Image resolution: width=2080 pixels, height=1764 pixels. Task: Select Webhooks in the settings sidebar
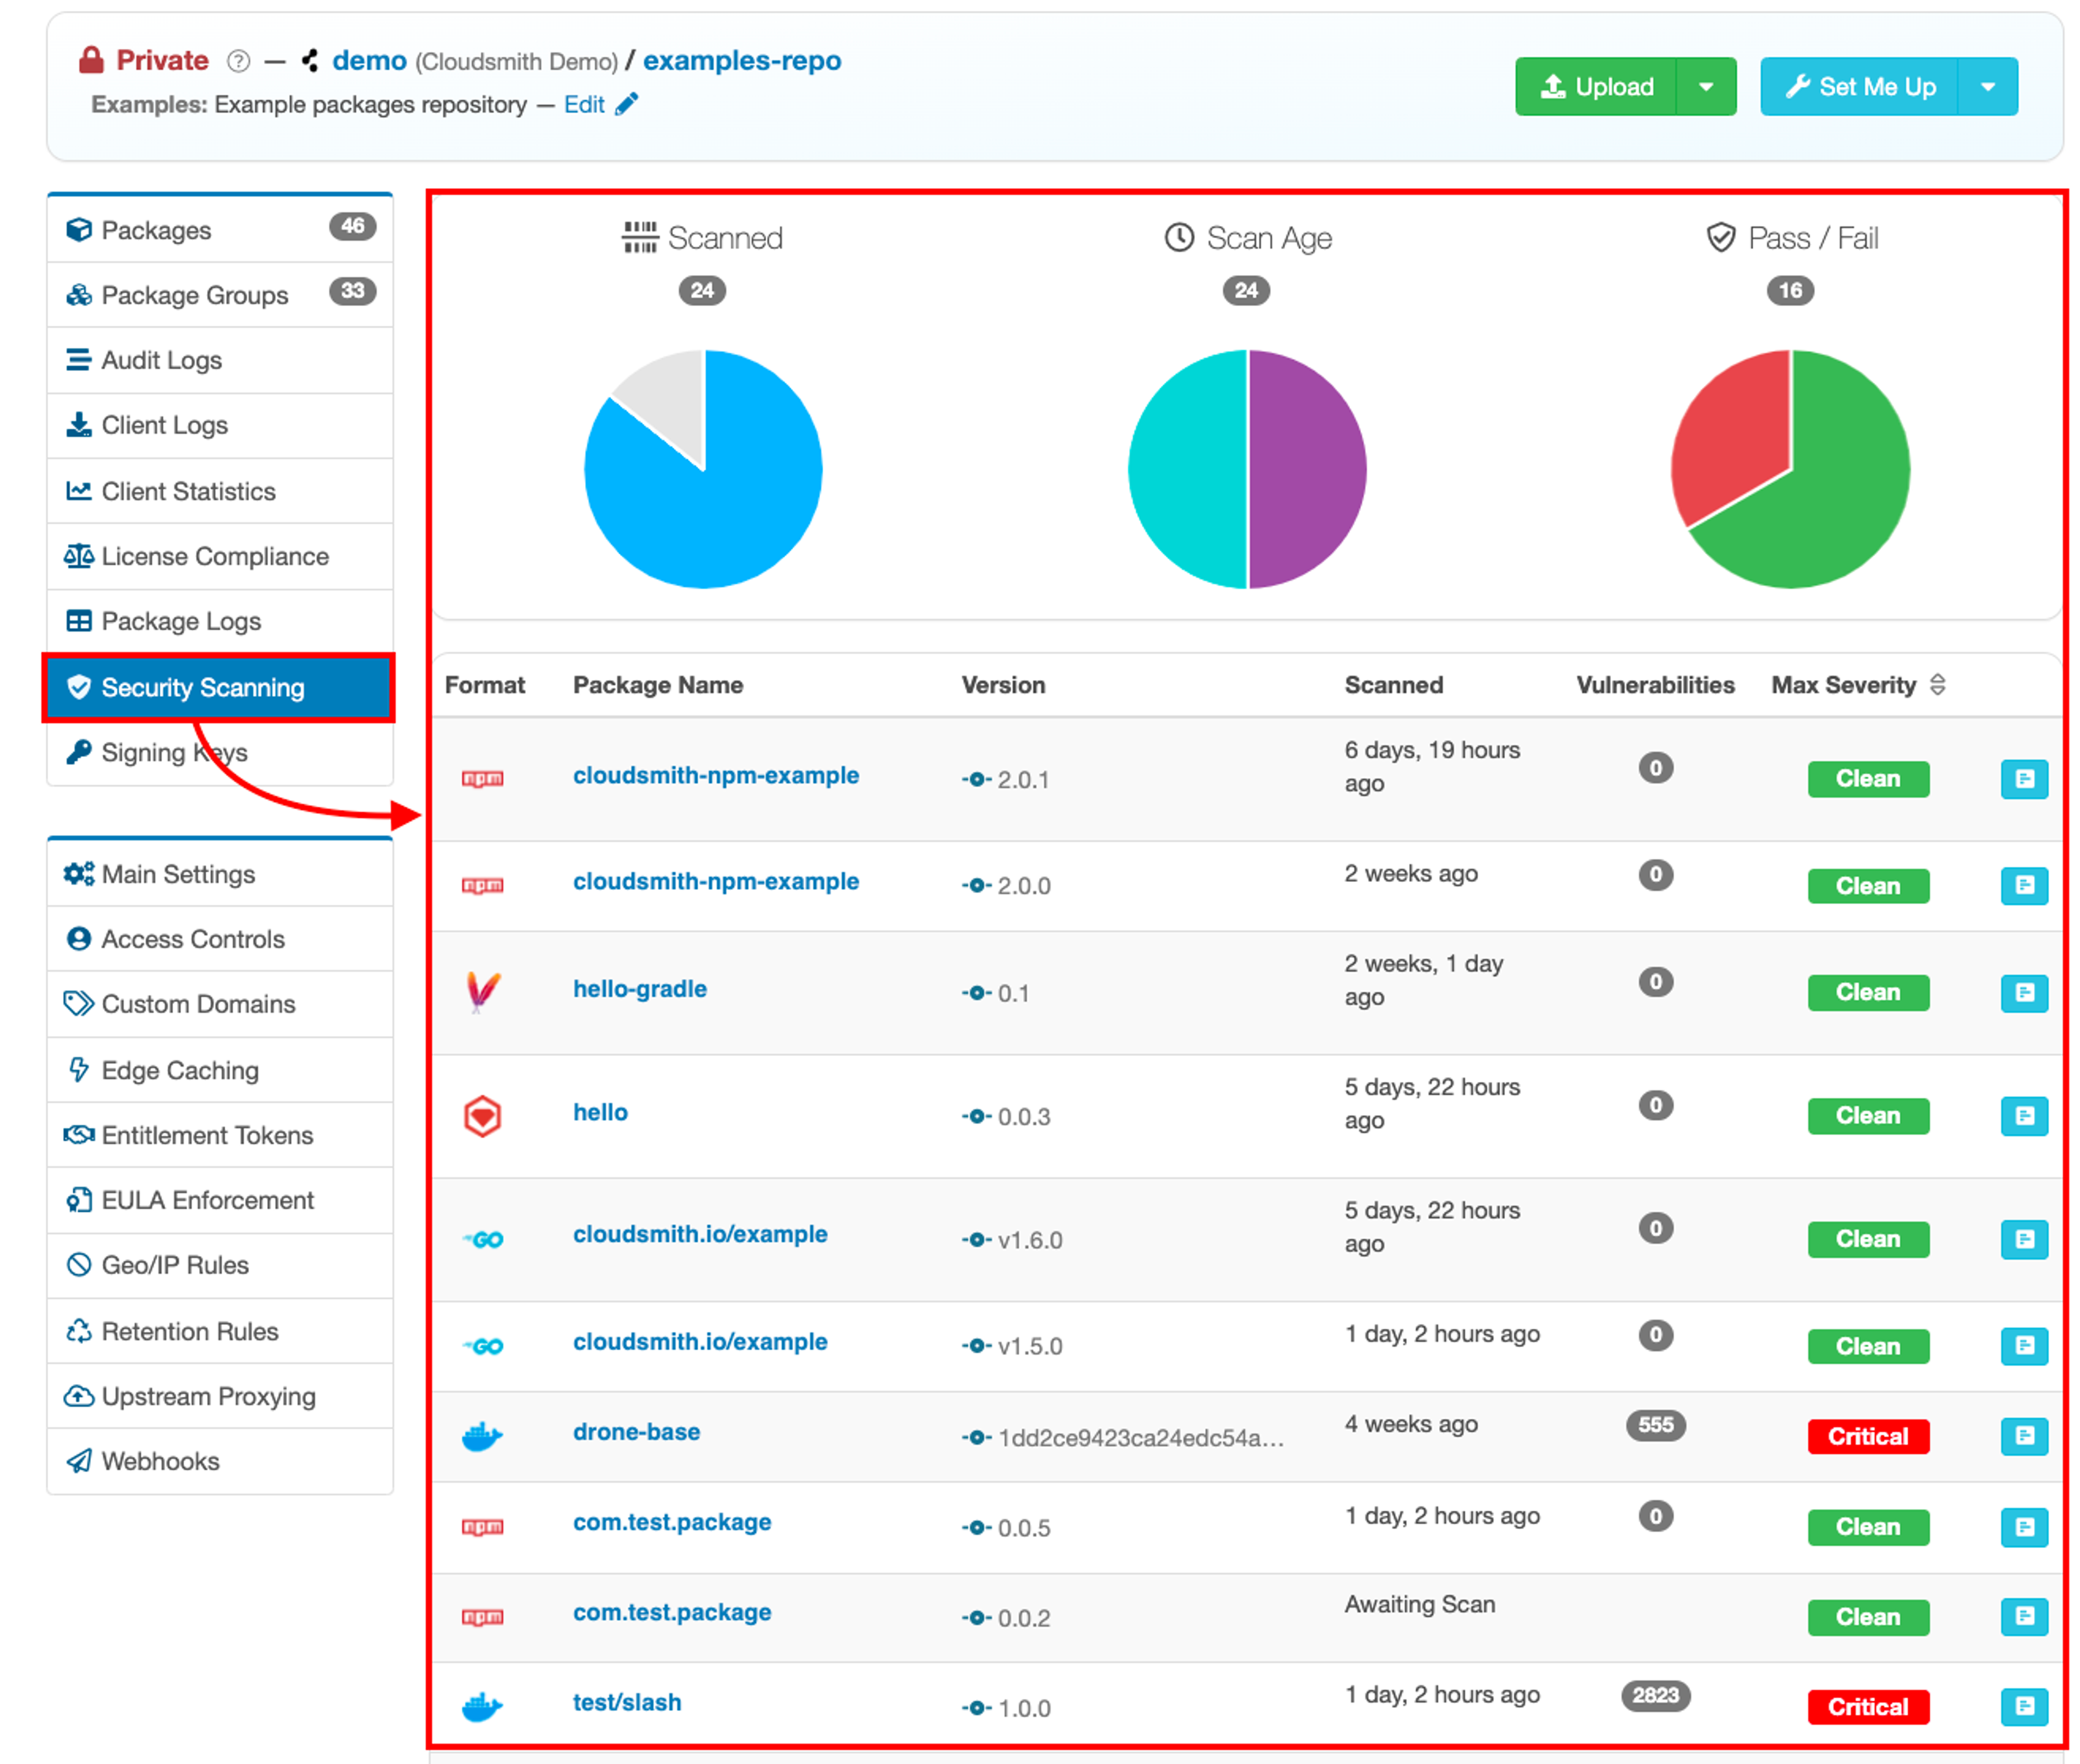click(x=160, y=1461)
